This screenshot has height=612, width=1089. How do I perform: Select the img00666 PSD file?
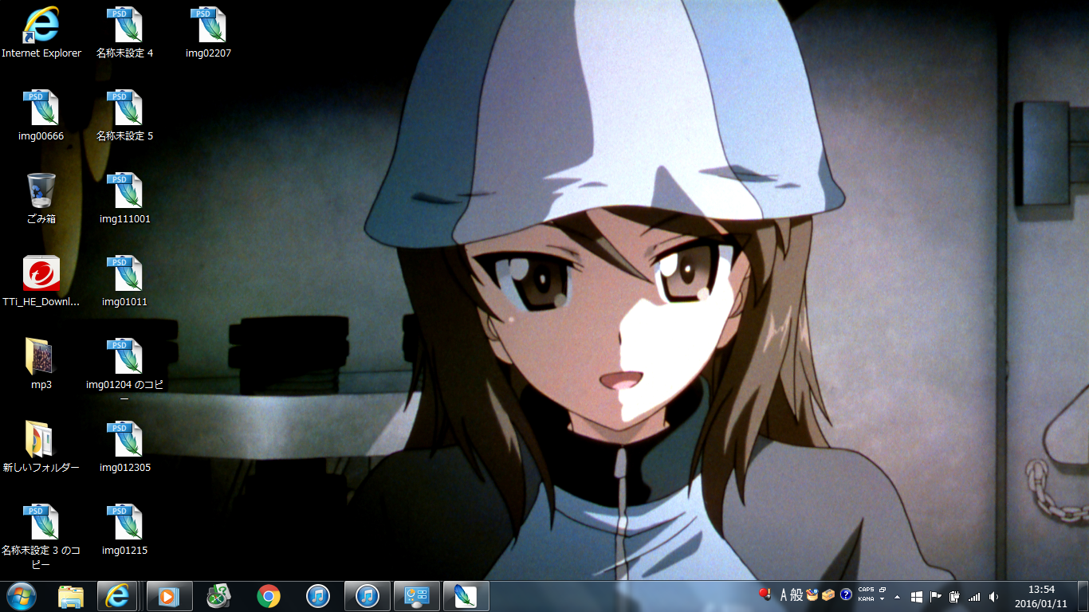(x=41, y=116)
